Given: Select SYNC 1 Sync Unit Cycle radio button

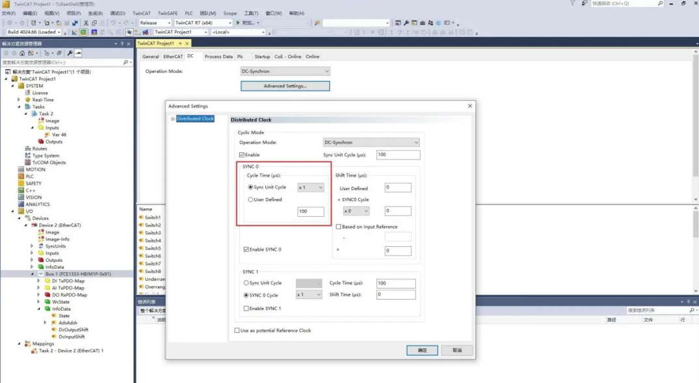Looking at the screenshot, I should click(246, 283).
